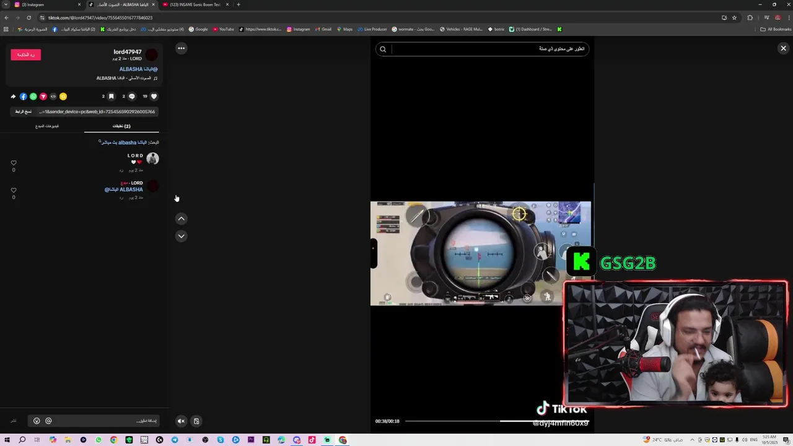This screenshot has width=793, height=446.
Task: Save video with the bookmark icon
Action: (x=111, y=96)
